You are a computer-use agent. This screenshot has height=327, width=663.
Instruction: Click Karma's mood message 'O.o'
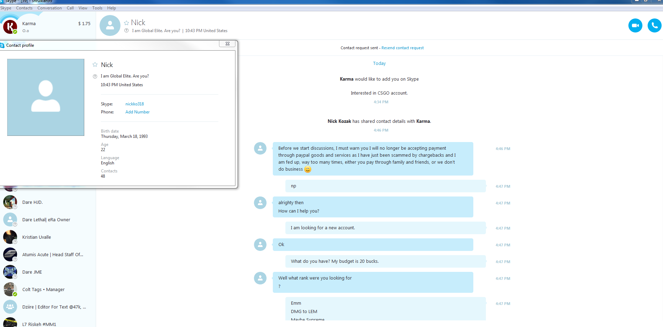25,31
